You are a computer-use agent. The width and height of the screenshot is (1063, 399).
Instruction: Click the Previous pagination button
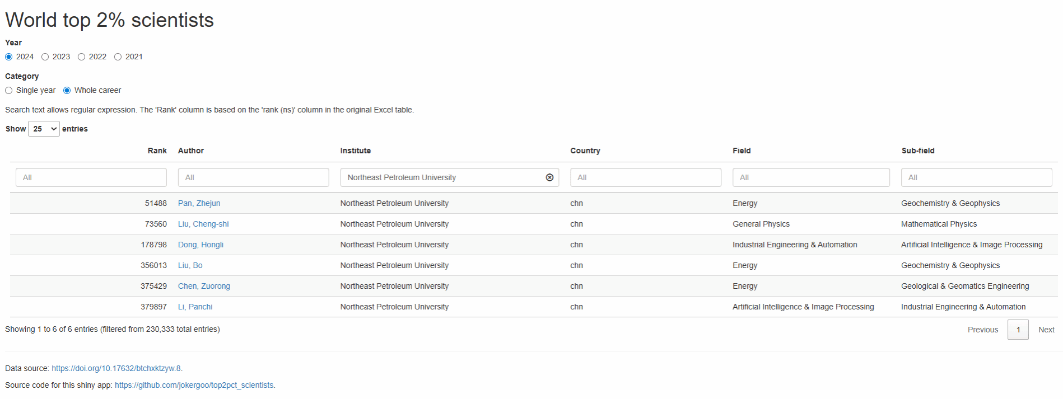[982, 330]
